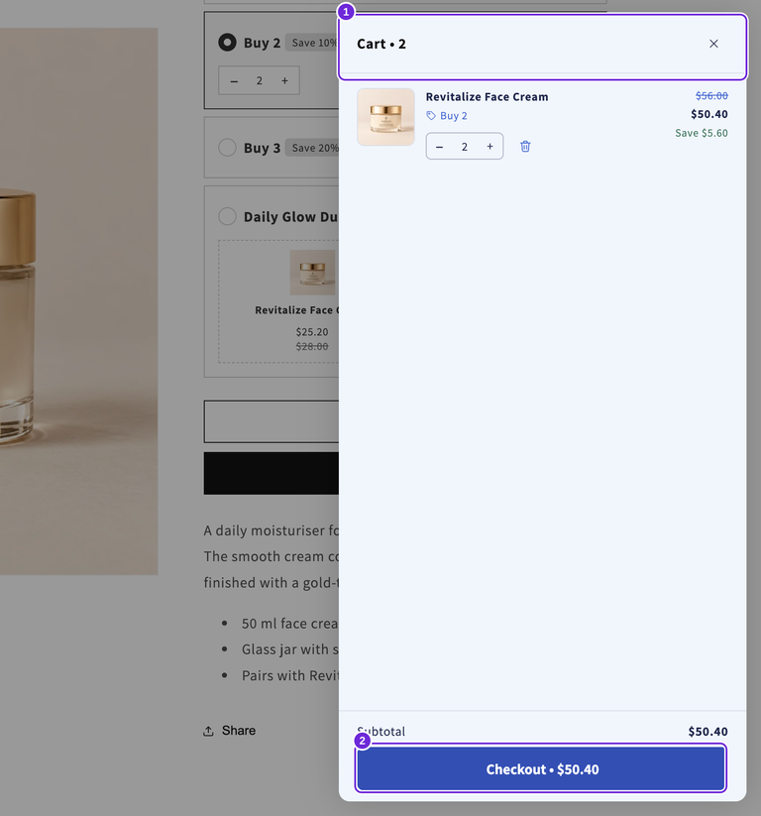Click the crossed-out $56.00 price

coord(711,96)
